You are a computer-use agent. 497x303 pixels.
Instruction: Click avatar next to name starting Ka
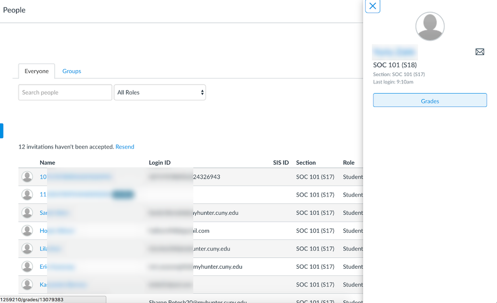(x=27, y=284)
